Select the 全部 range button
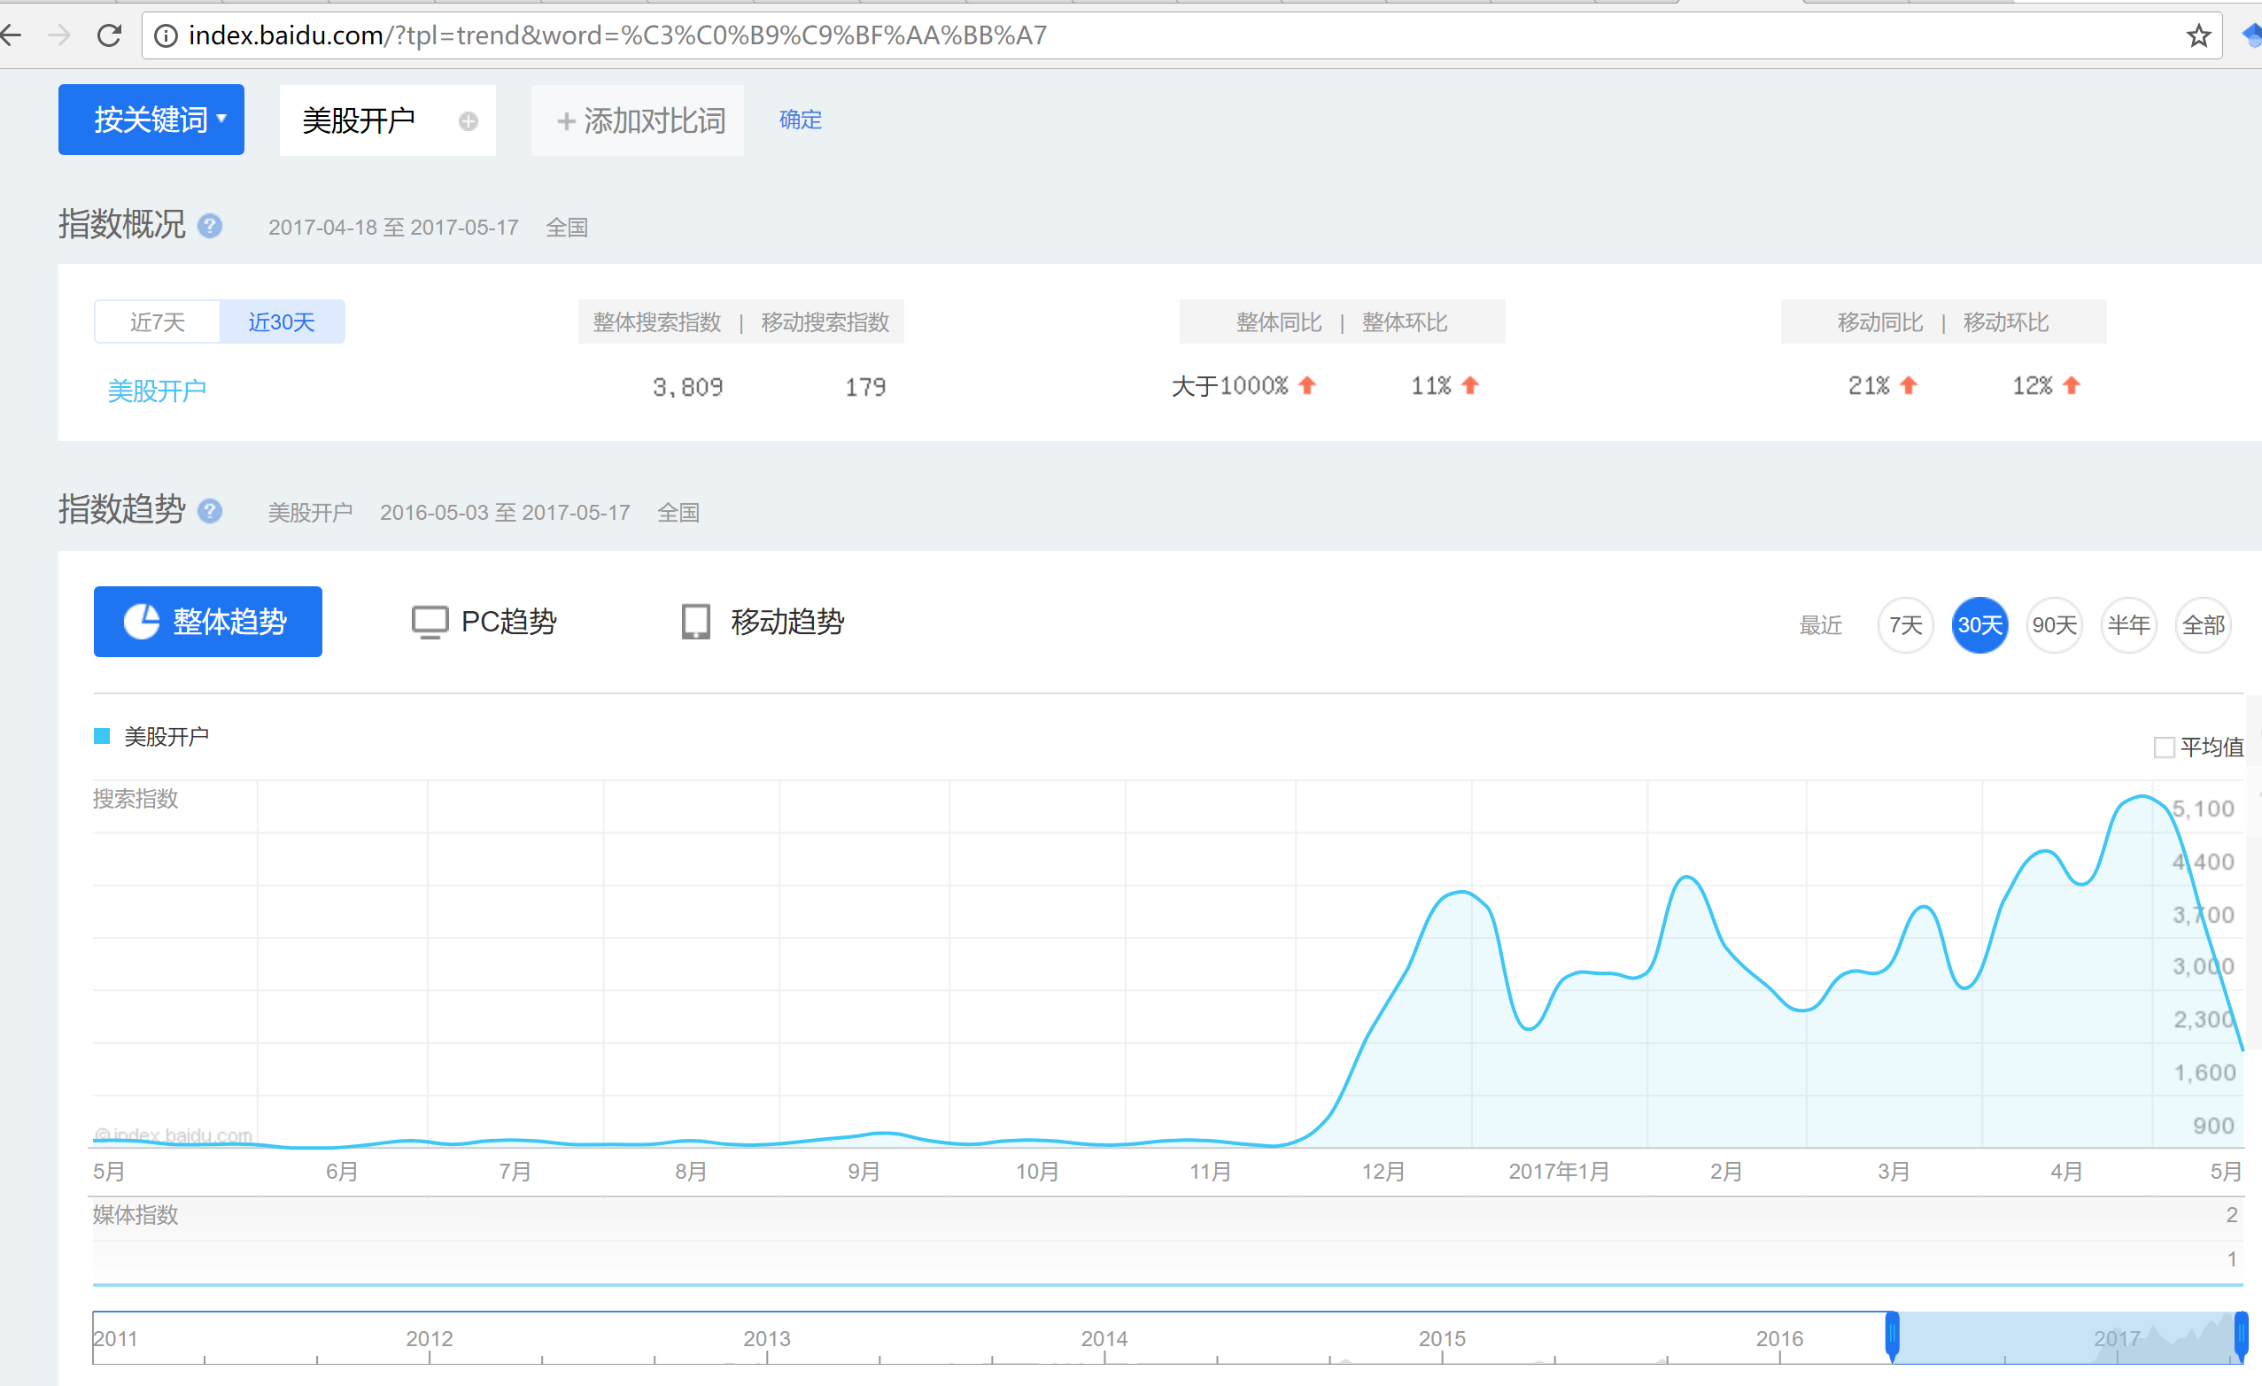Screen dimensions: 2262x1386 coord(2204,625)
